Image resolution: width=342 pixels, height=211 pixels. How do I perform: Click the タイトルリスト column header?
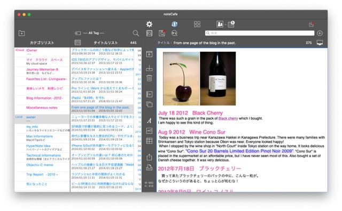pyautogui.click(x=106, y=43)
